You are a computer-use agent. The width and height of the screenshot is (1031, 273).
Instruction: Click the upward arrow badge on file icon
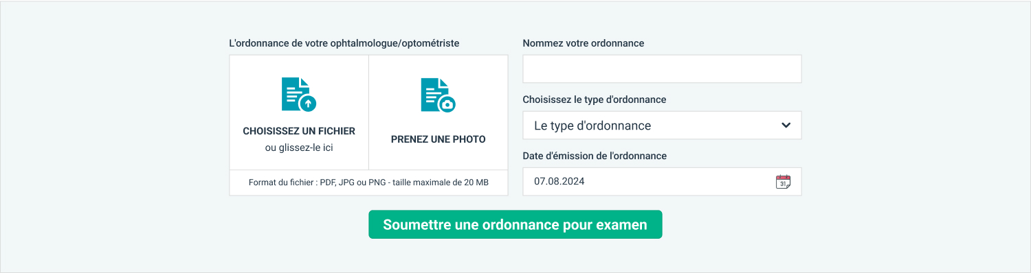point(309,104)
